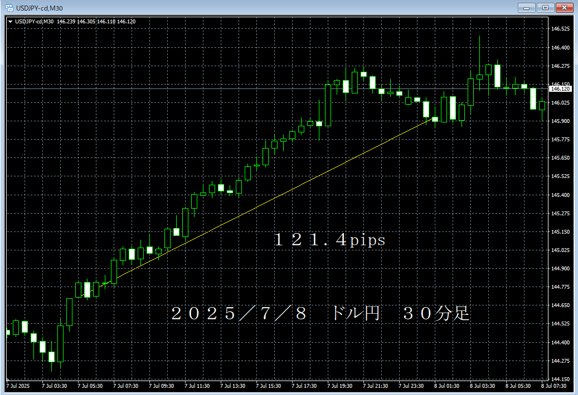
Task: Click the 7 Jul 11:30 time axis label
Action: pos(198,385)
